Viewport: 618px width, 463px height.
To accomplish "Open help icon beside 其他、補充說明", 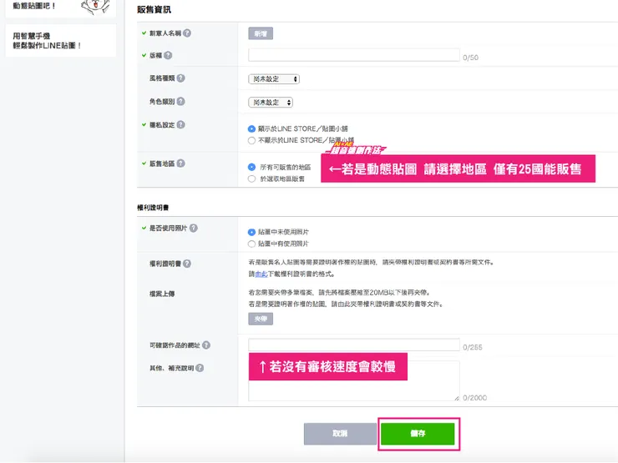I will click(x=200, y=368).
